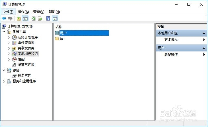The width and height of the screenshot is (208, 127).
Task: Open 更多操作 submenu arrow under 本地用户和组
Action: point(204,40)
